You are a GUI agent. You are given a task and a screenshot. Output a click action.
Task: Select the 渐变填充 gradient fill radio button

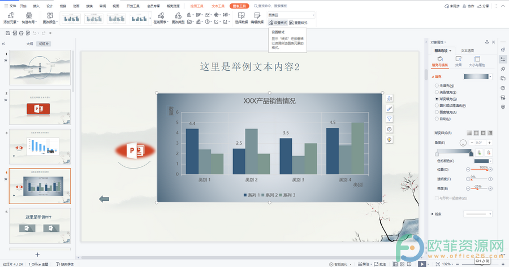tap(437, 99)
